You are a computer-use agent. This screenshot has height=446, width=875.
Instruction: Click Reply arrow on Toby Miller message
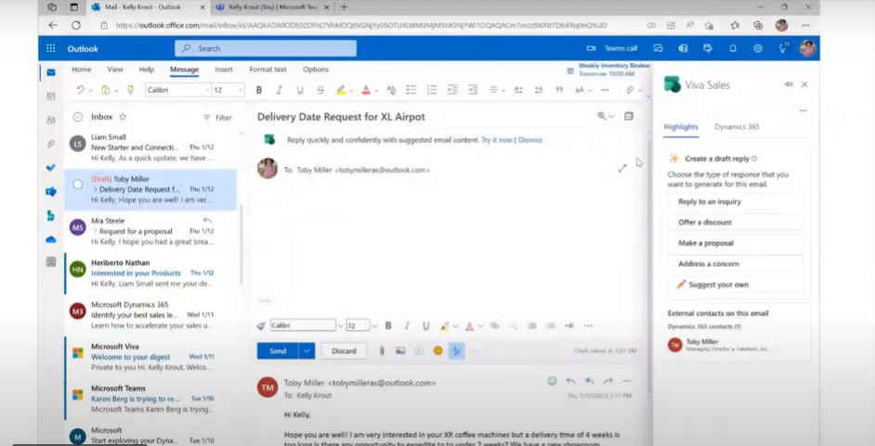coord(570,381)
